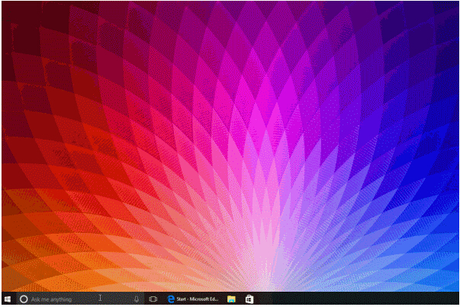Start voice search with the mic icon
Image resolution: width=460 pixels, height=307 pixels.
[x=136, y=299]
